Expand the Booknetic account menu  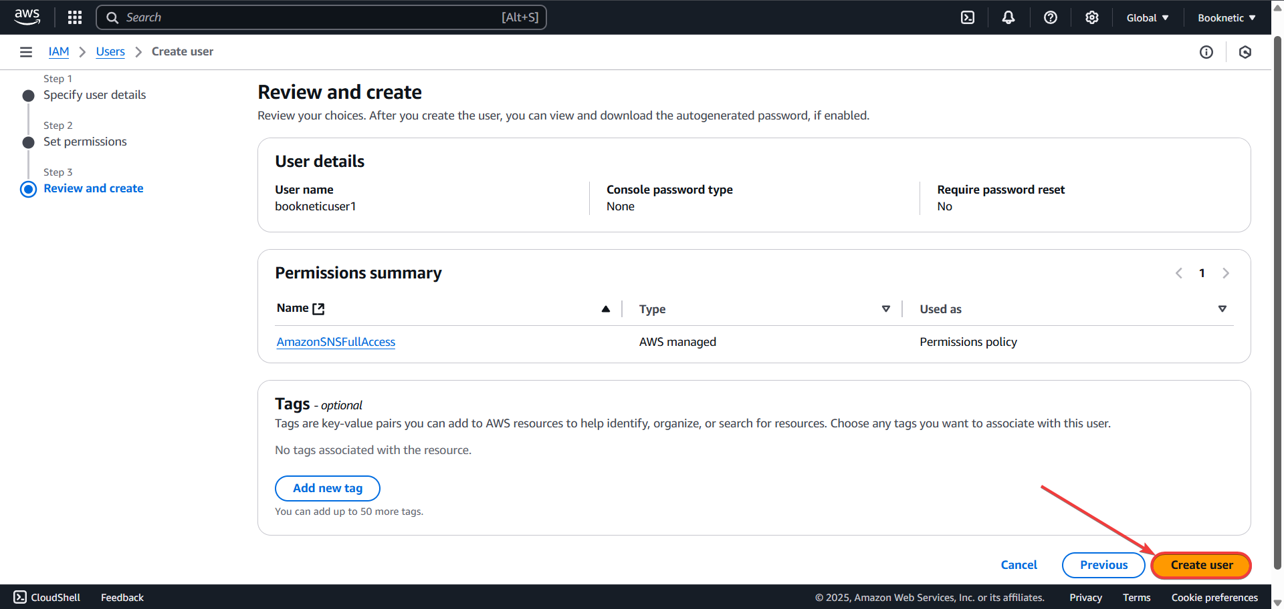(x=1226, y=17)
